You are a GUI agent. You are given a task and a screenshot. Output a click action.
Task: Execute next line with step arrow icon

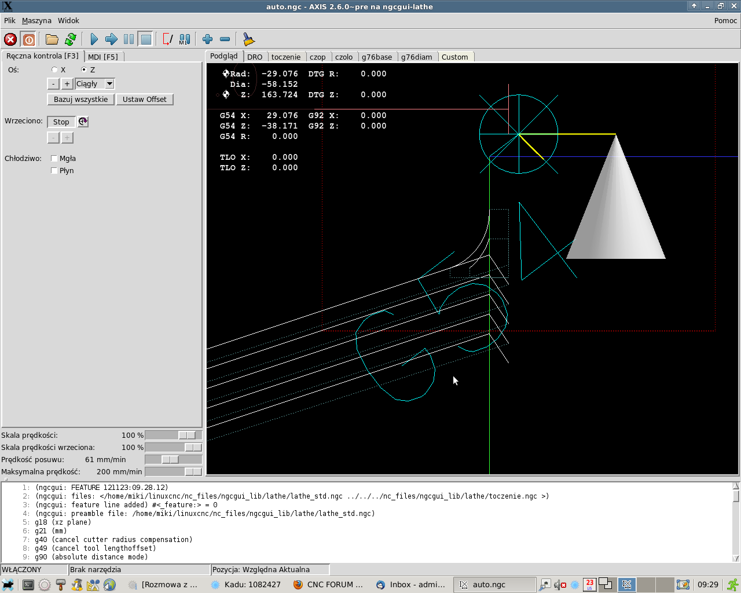(111, 39)
